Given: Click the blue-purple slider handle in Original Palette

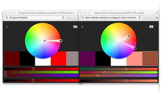Looking at the screenshot, I should [5, 75].
